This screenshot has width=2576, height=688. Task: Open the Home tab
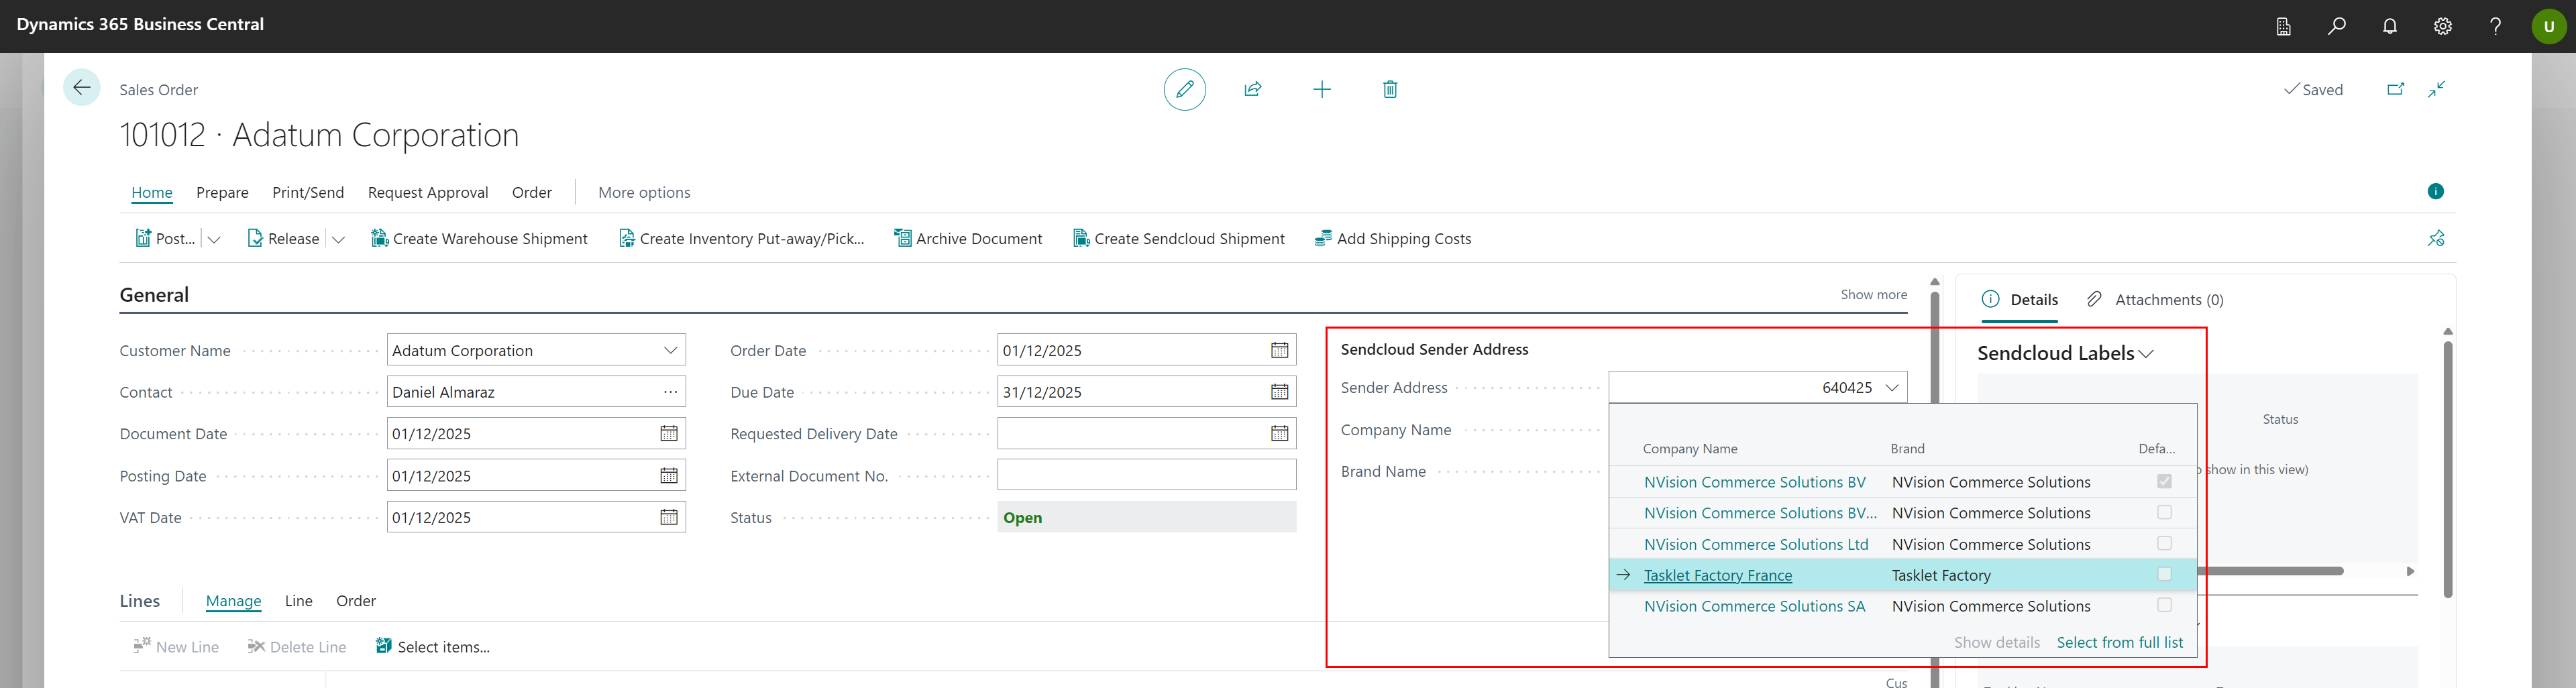tap(152, 192)
